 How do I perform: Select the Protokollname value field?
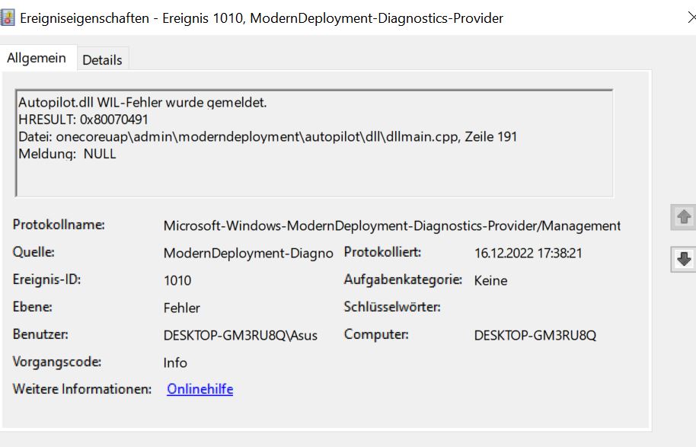point(391,225)
